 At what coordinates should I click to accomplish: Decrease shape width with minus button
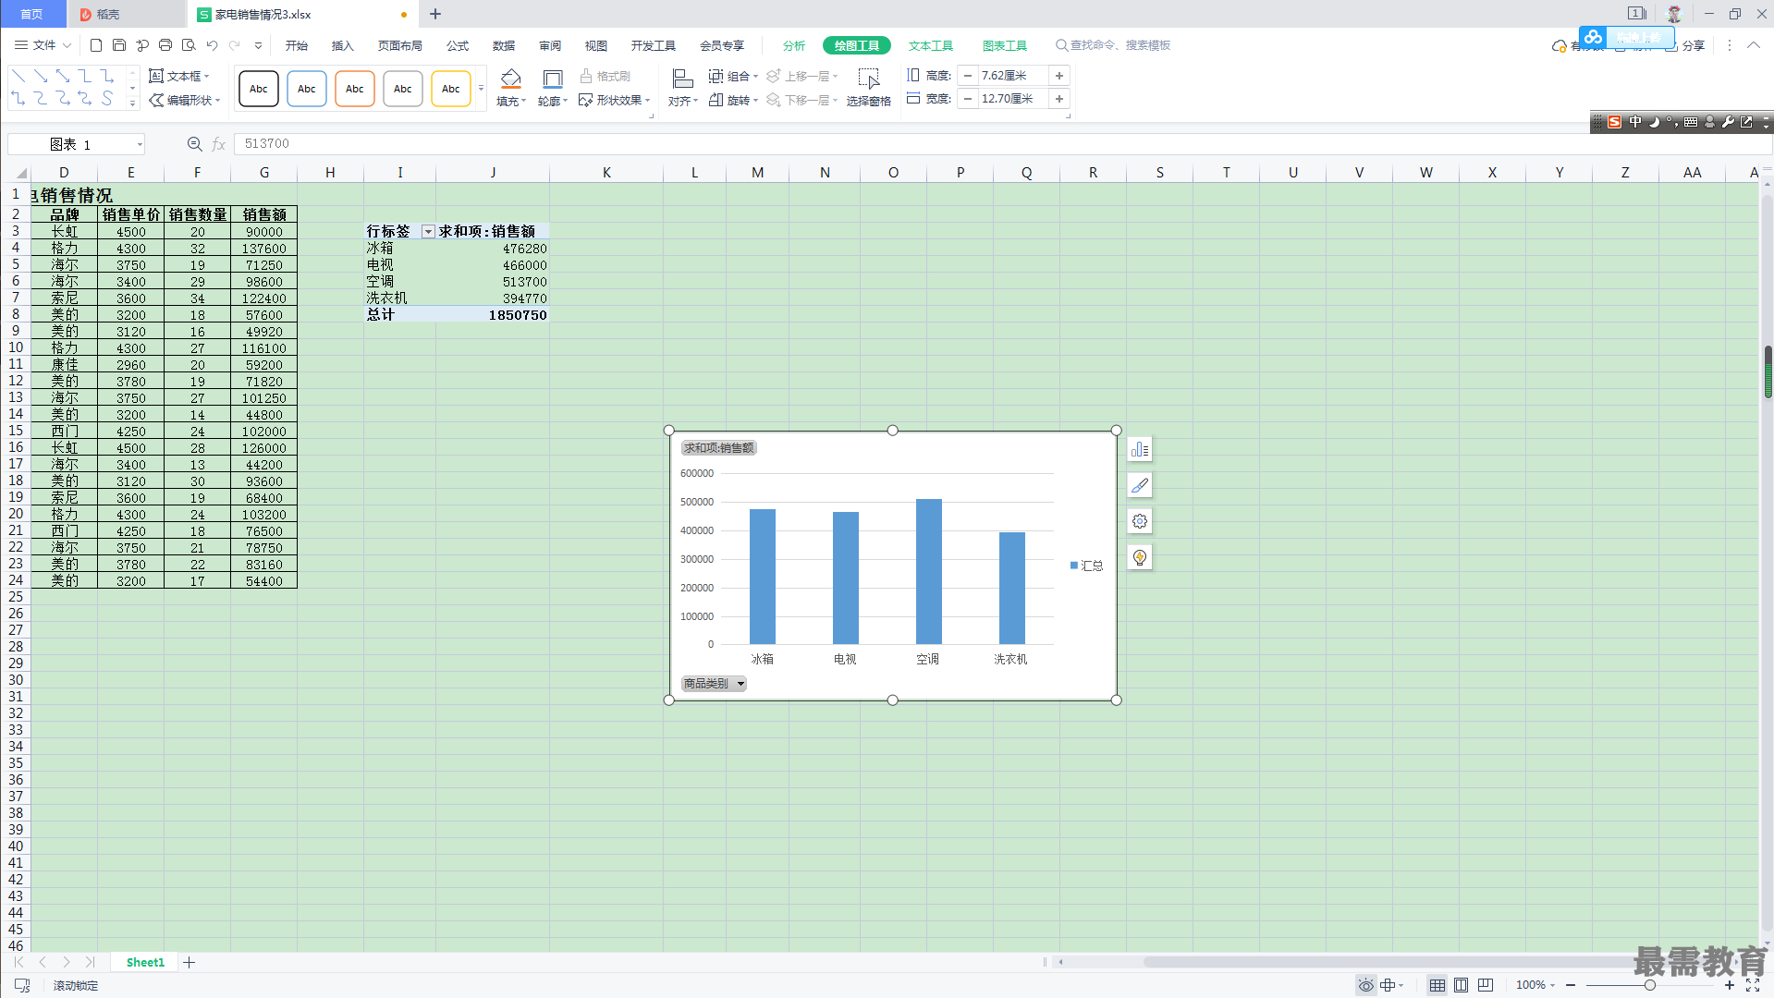tap(968, 99)
